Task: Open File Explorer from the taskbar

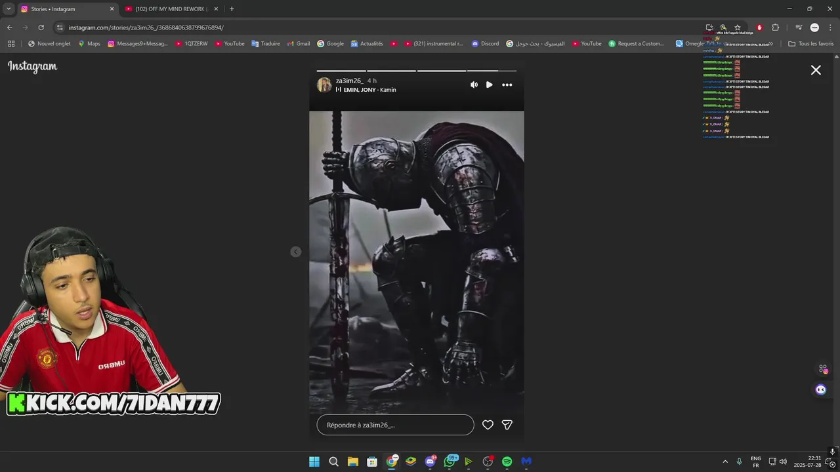Action: (x=352, y=462)
